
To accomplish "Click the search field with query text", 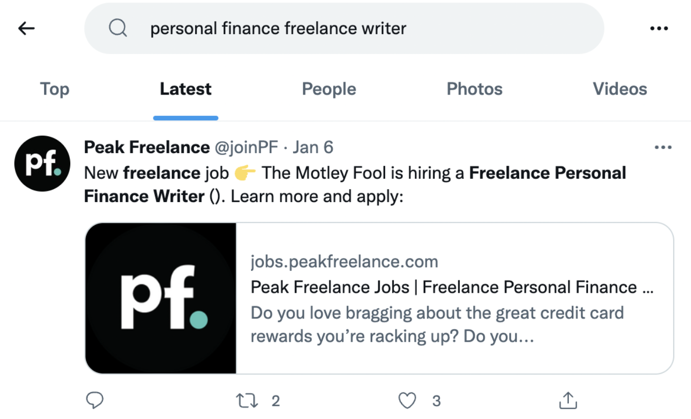I will click(x=346, y=29).
